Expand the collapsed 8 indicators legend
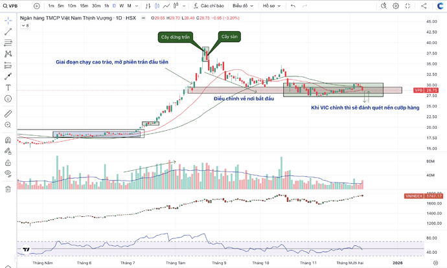Screen dimensions: 447x268 25,26
